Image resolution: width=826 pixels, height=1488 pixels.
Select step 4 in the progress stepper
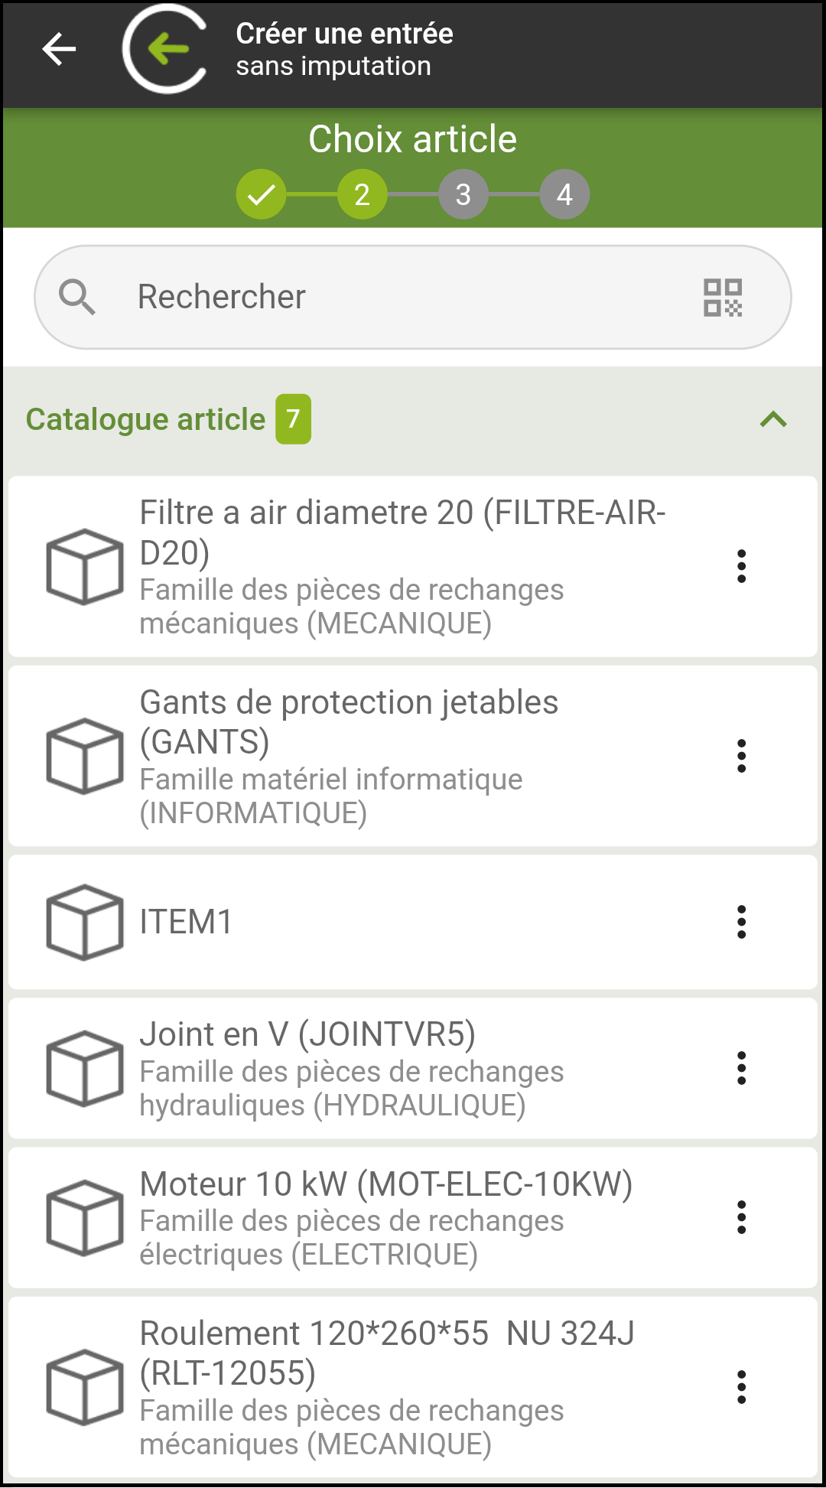point(564,194)
